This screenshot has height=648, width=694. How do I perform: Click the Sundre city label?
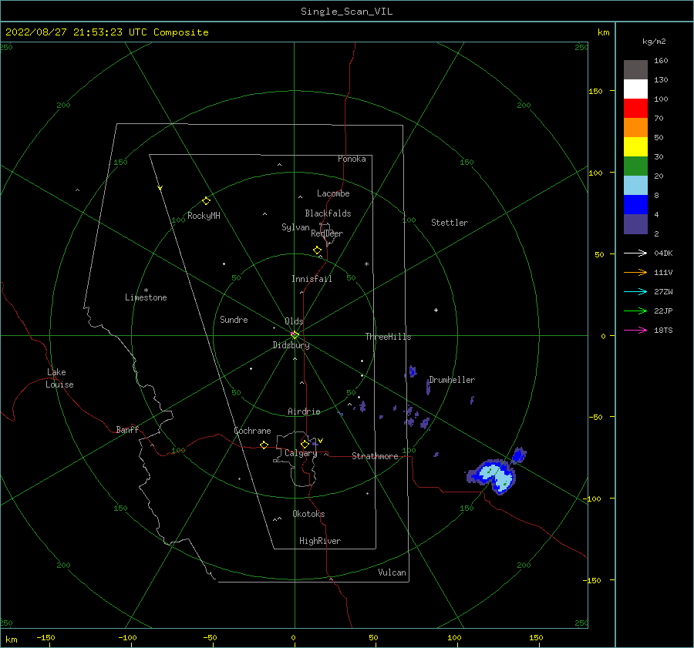[x=234, y=320]
